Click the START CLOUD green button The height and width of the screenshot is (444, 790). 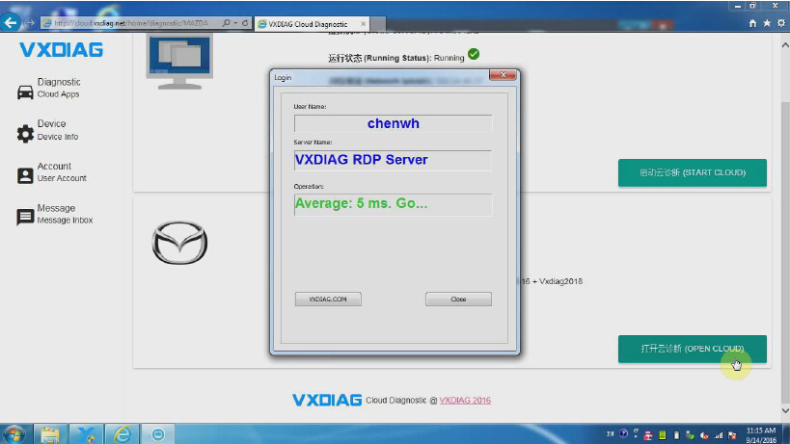693,173
